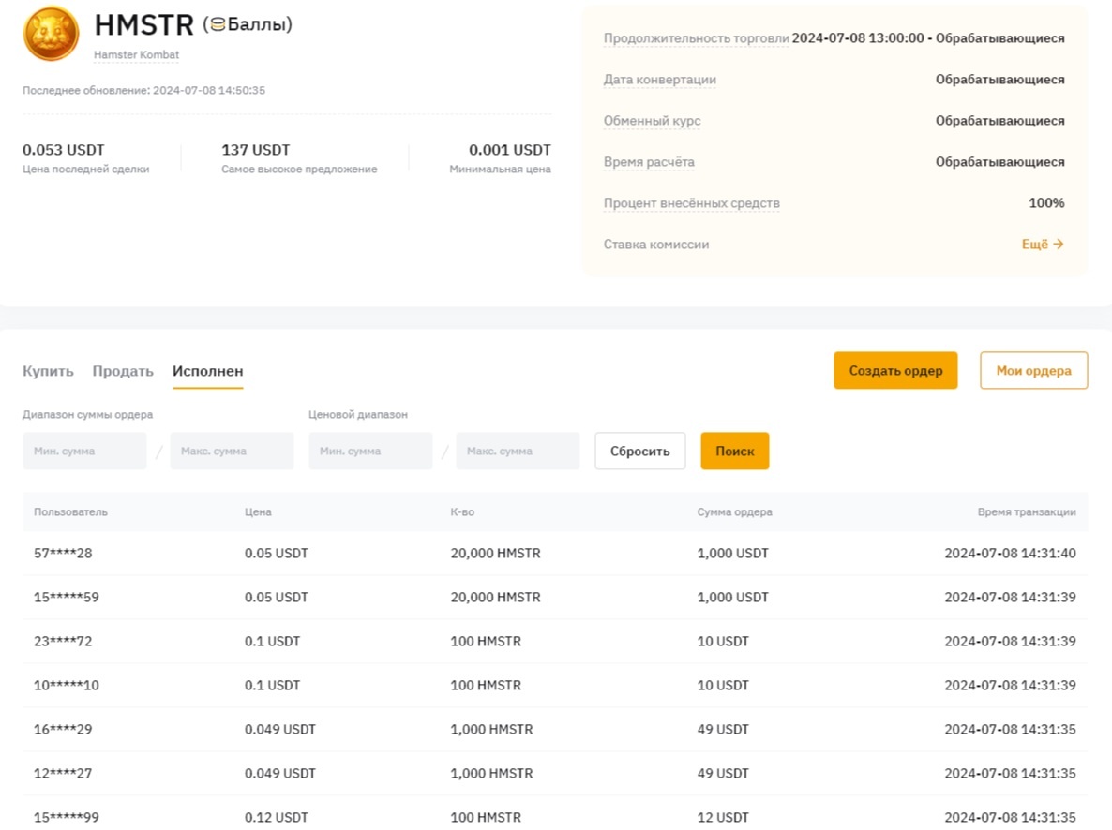This screenshot has width=1112, height=830.
Task: Focus the order amount Макс. сумма field
Action: [232, 451]
